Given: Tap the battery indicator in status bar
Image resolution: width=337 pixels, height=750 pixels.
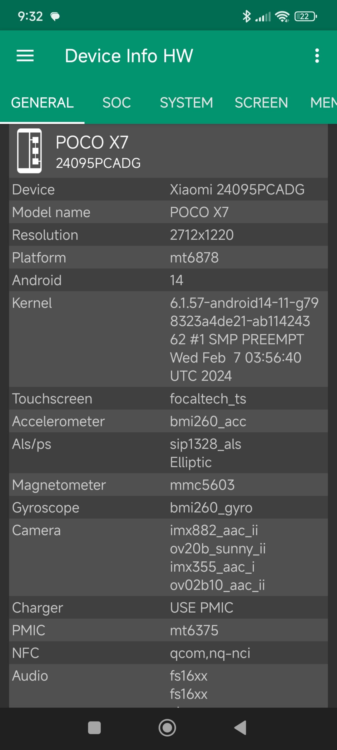Looking at the screenshot, I should coord(305,16).
